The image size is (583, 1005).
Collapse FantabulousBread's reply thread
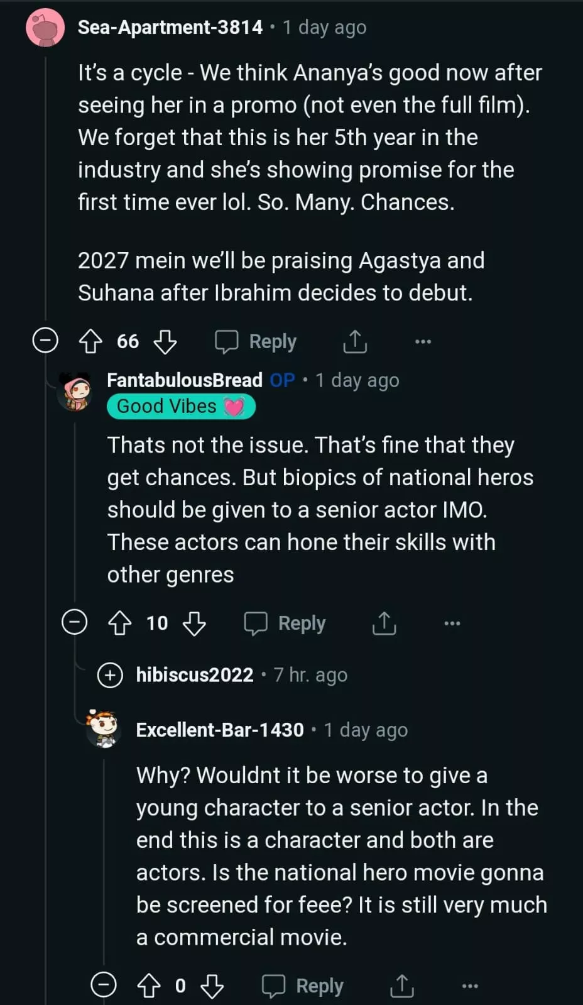pos(74,622)
